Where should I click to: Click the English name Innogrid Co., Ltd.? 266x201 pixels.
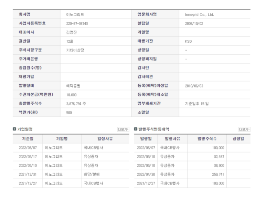199,14
